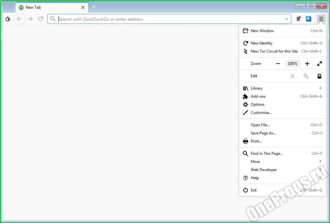Minimize the browser window
This screenshot has width=330, height=223.
pos(300,6)
